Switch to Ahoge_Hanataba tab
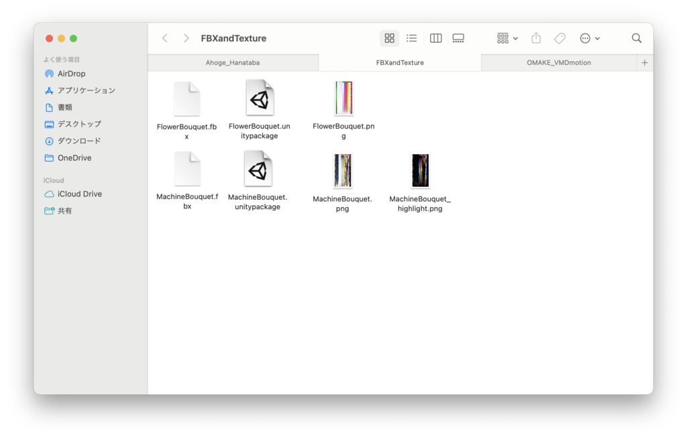 [233, 62]
